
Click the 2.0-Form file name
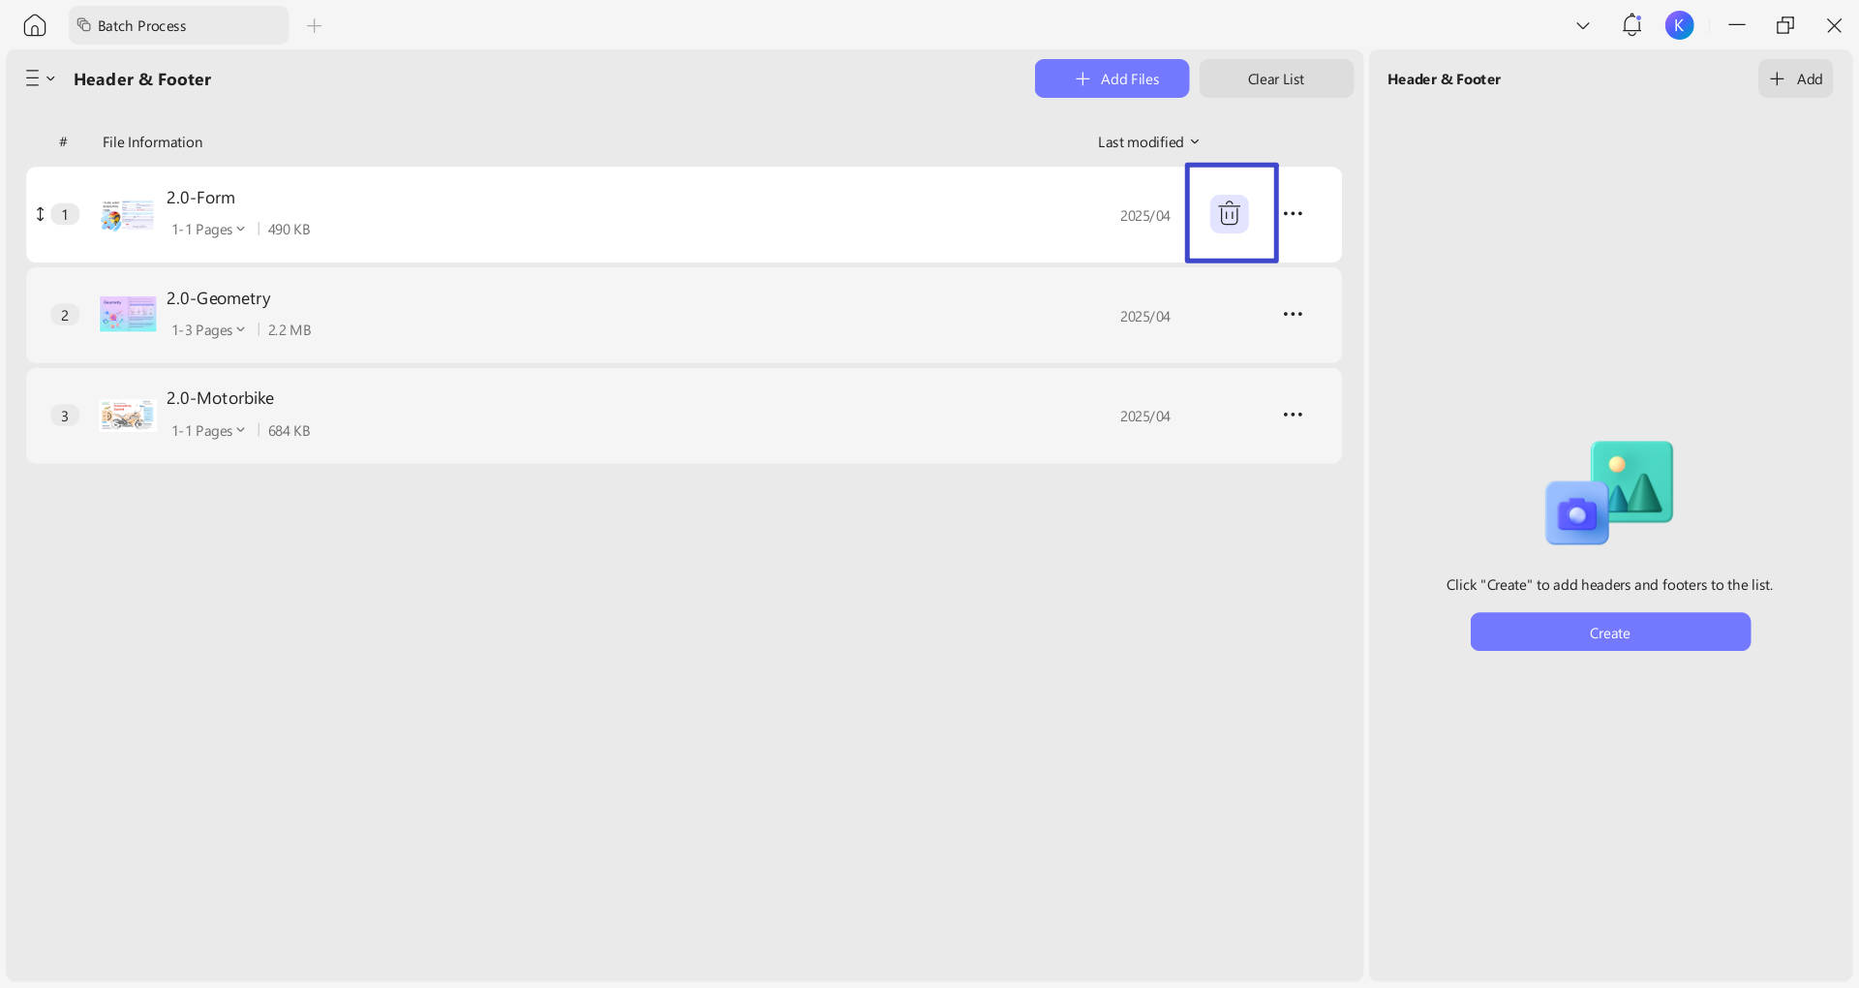click(200, 198)
